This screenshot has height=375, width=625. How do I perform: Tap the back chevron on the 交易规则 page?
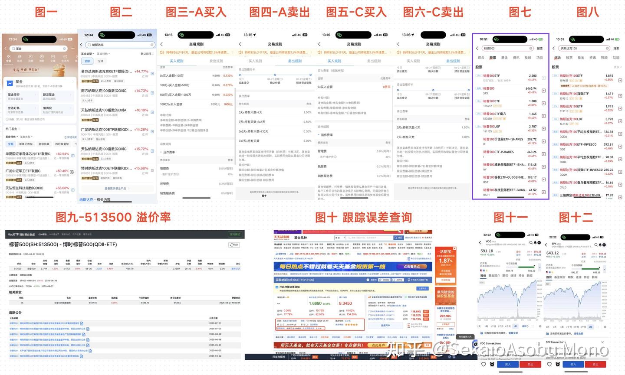[x=161, y=44]
